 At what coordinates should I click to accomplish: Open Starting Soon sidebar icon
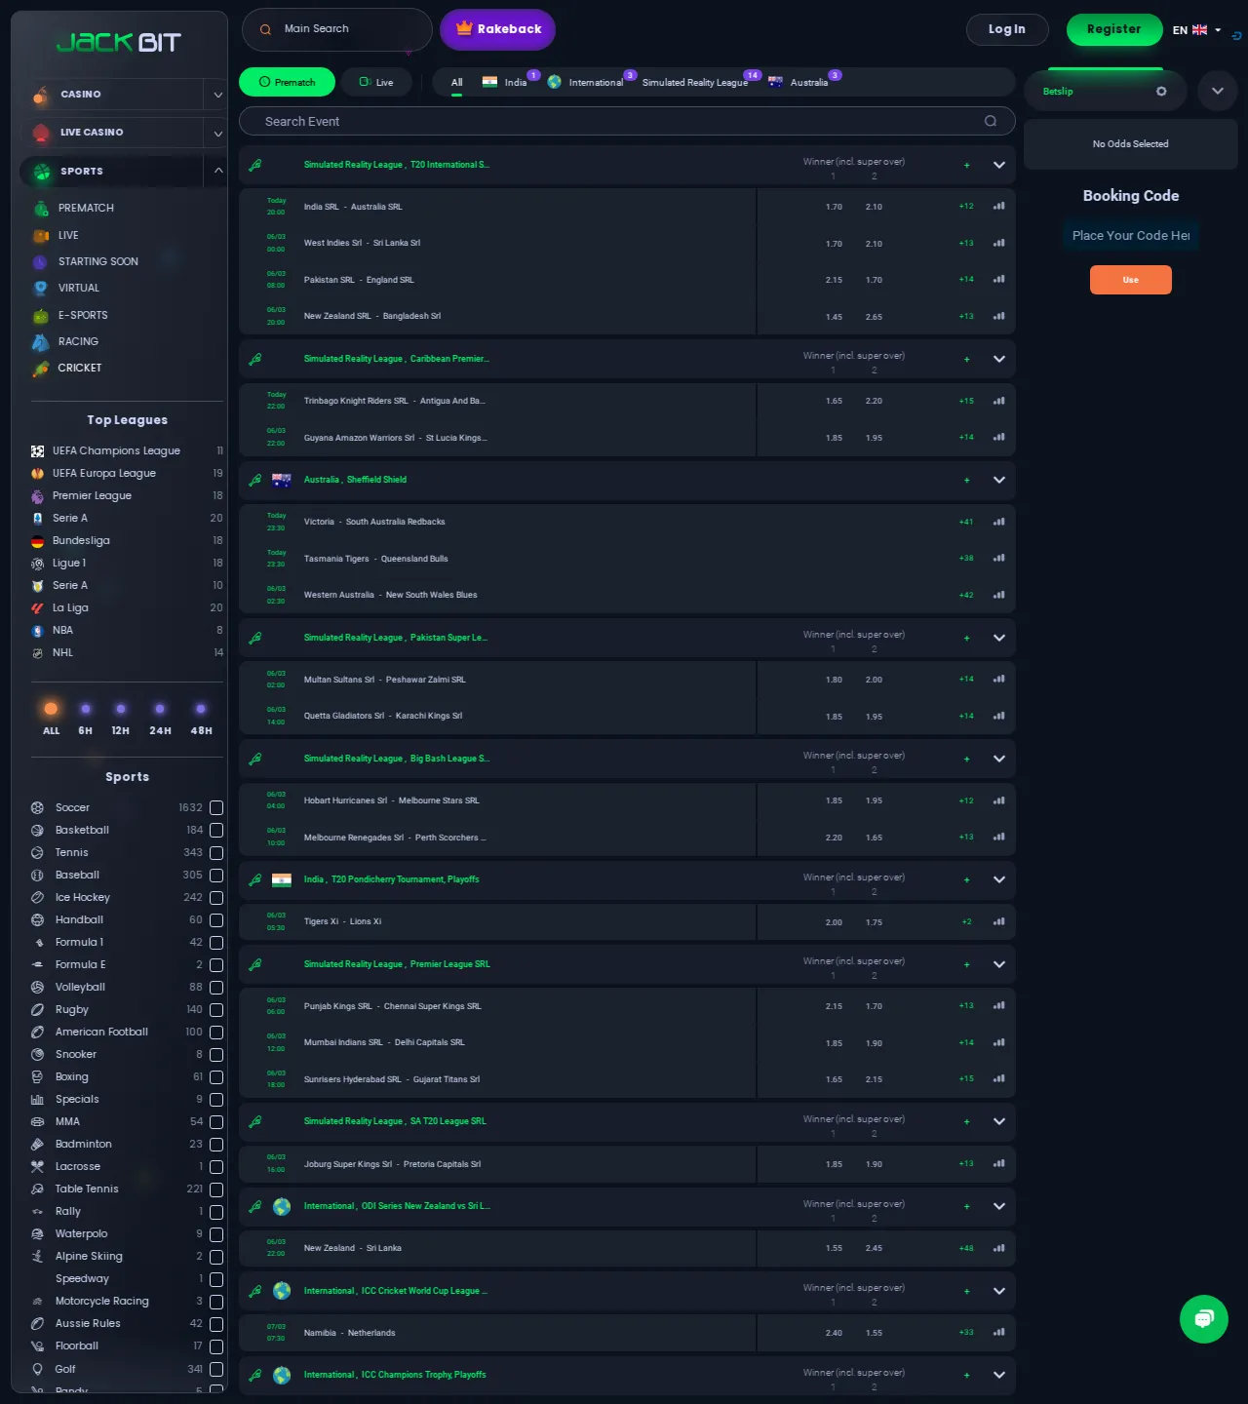(x=40, y=261)
